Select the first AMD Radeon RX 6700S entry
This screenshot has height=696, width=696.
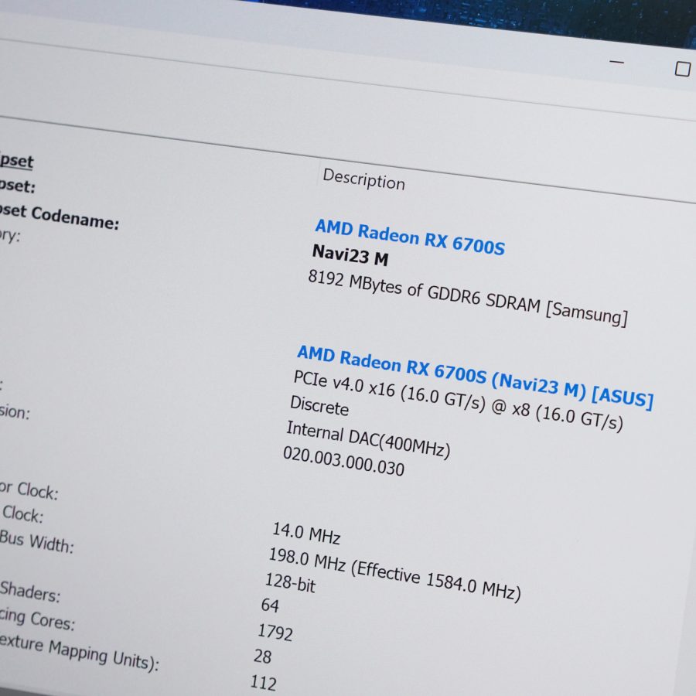[x=410, y=237]
